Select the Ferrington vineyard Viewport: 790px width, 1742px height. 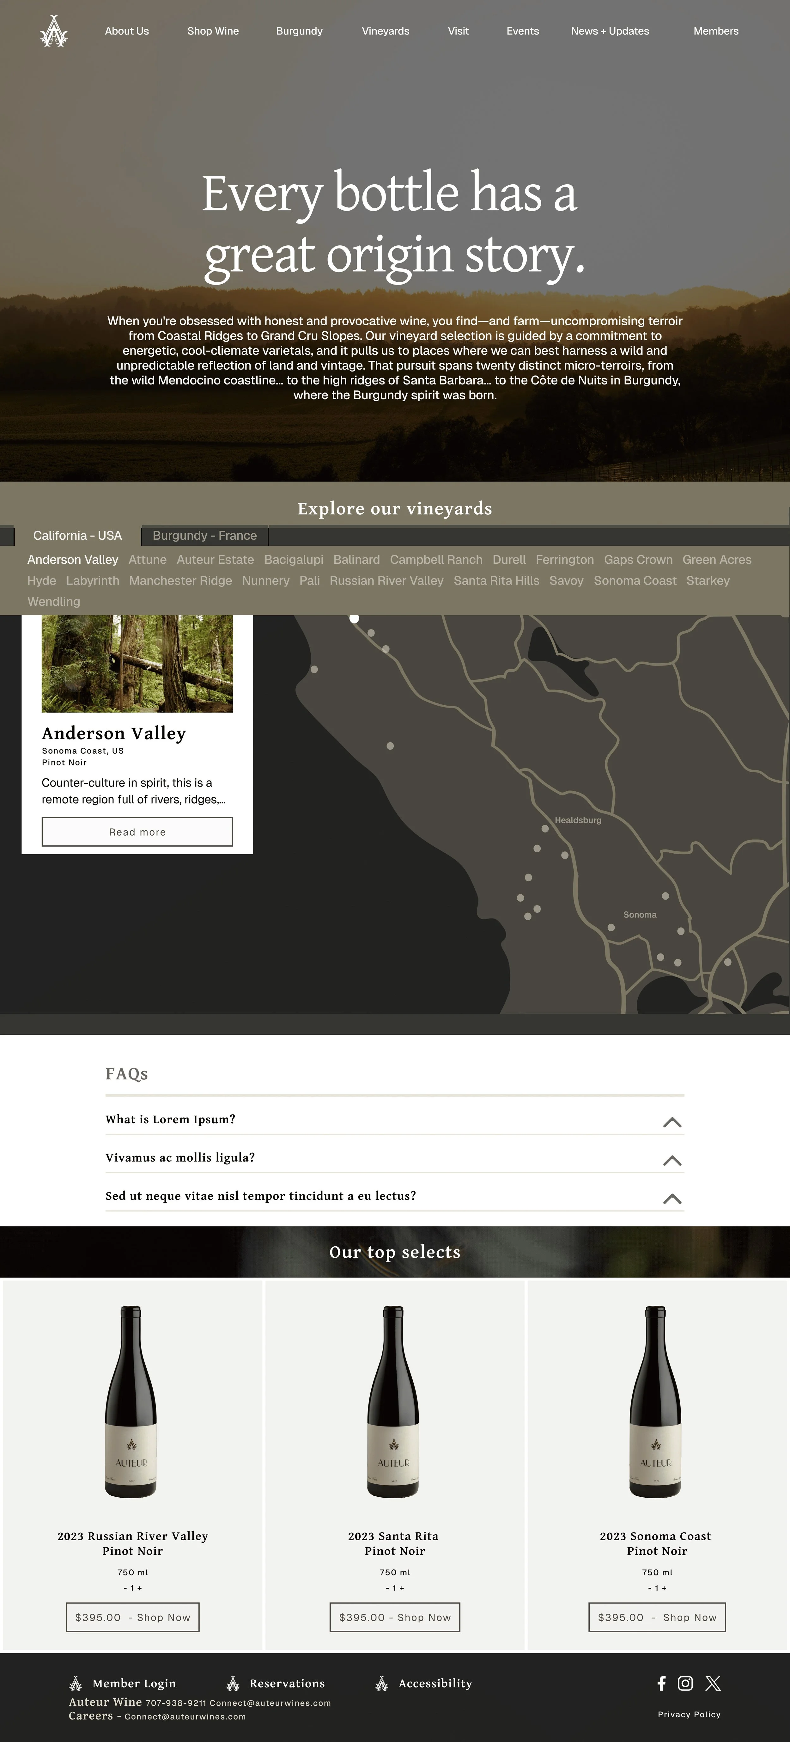[x=565, y=560]
